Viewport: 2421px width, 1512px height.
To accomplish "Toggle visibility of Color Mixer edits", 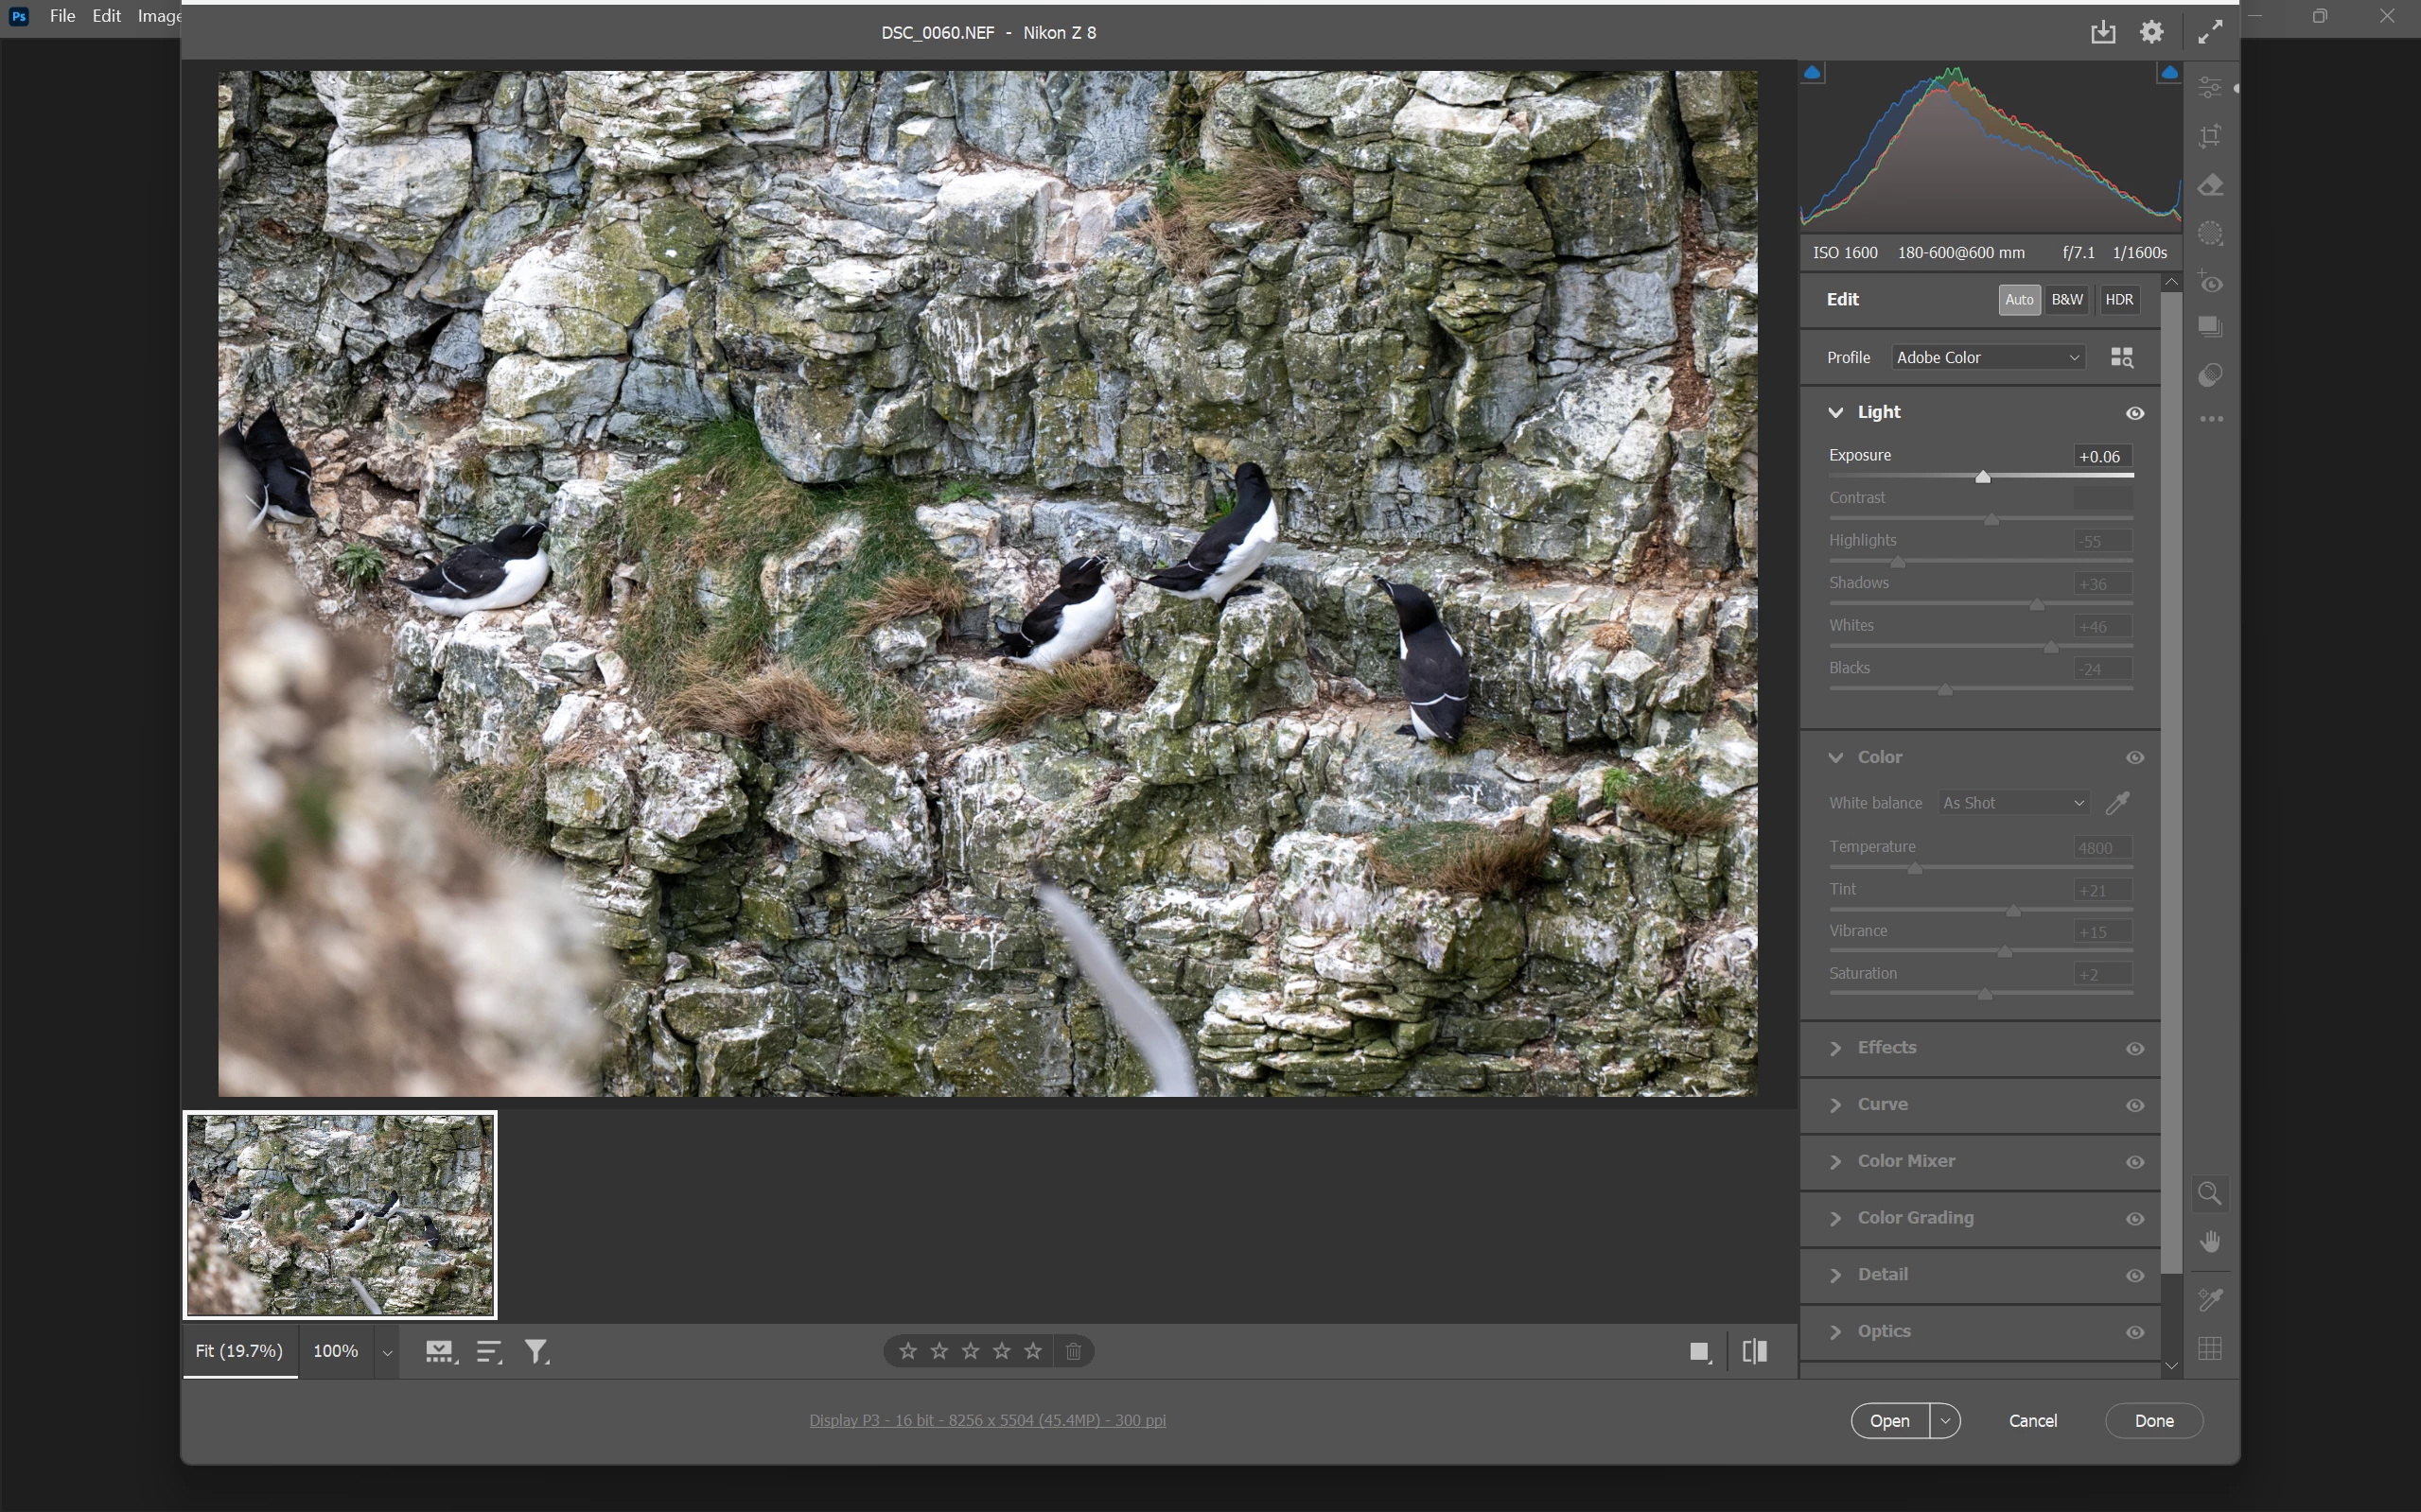I will 2135,1162.
